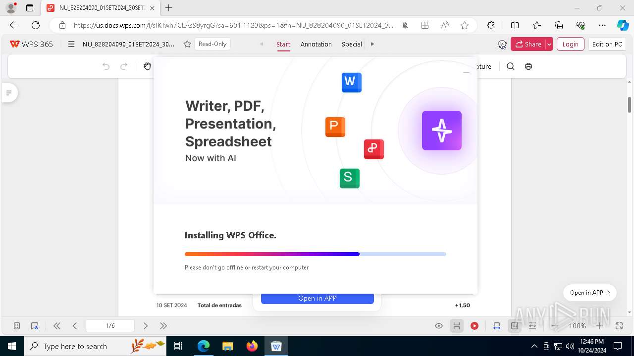Click the Spreadsheet S icon in installer

(x=350, y=178)
